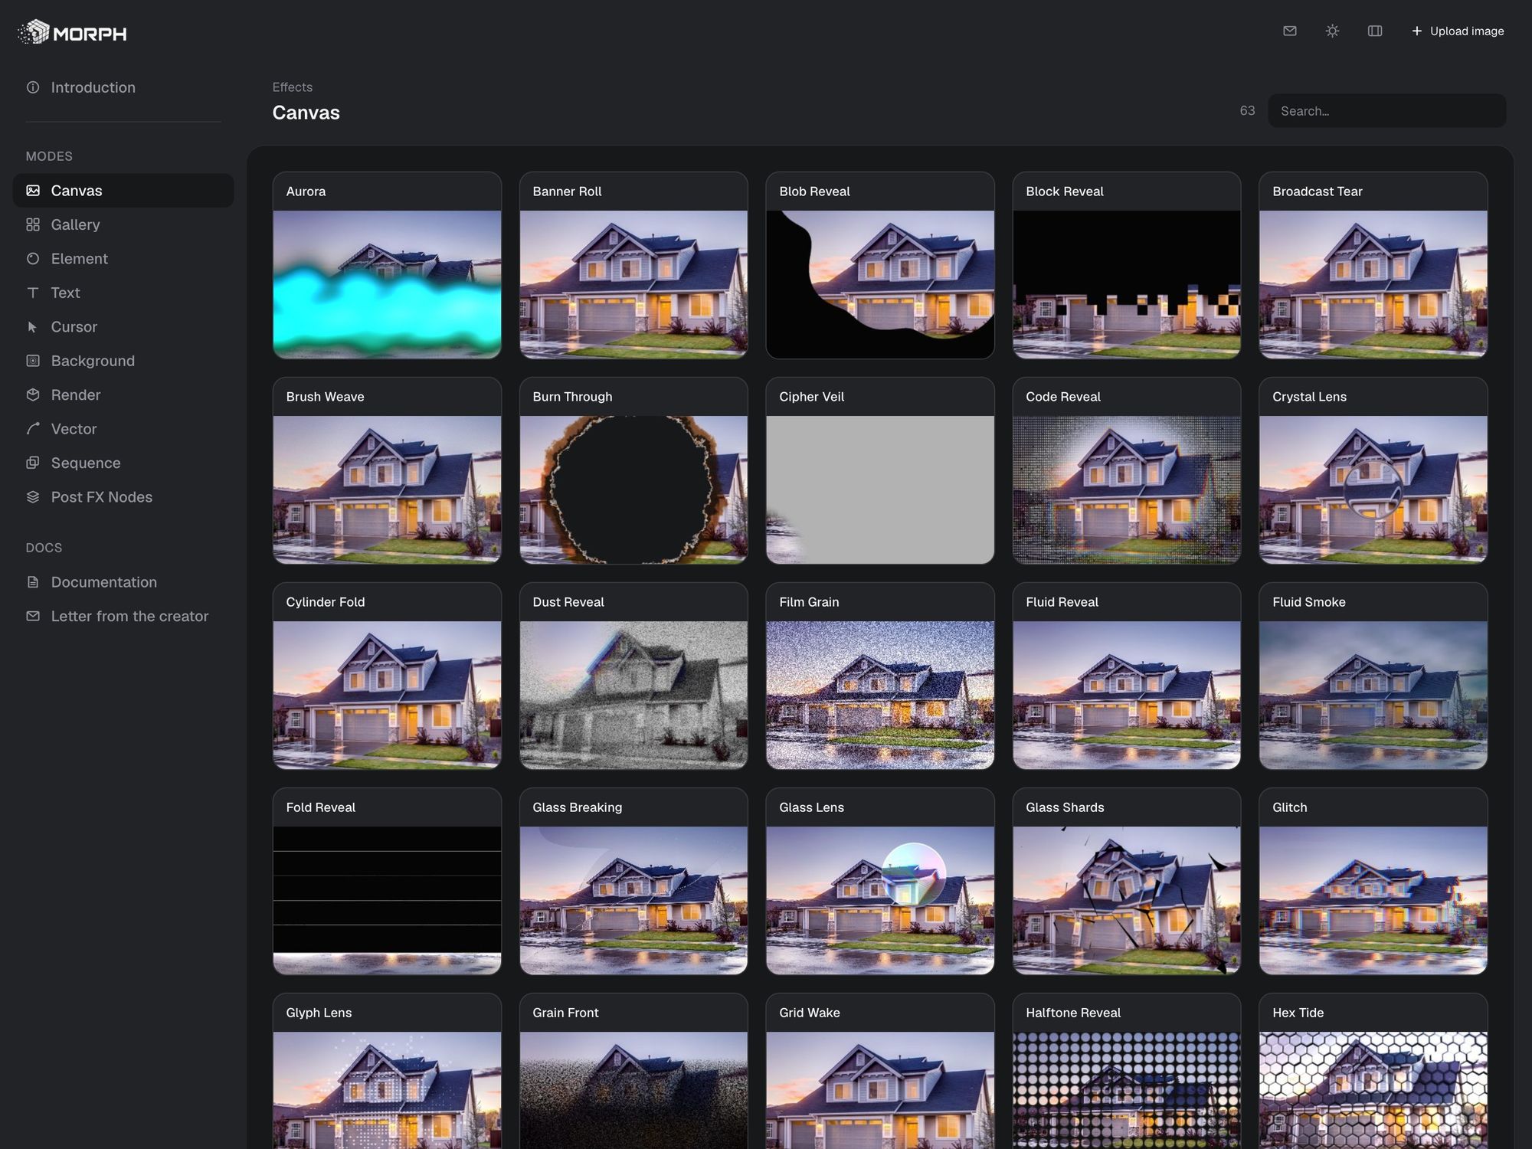
Task: Open the Fold Reveal effect
Action: pos(387,881)
